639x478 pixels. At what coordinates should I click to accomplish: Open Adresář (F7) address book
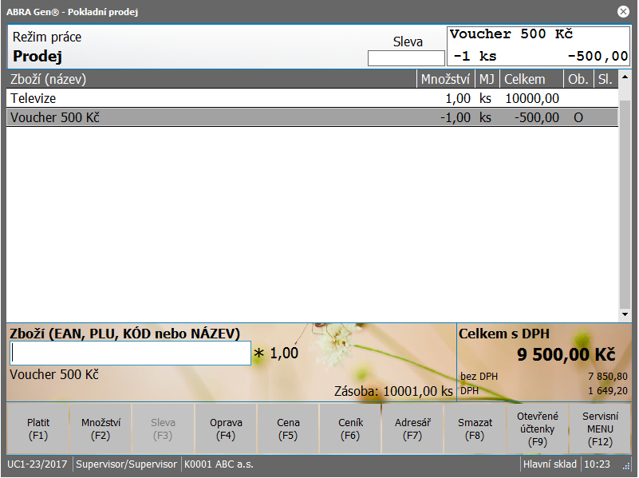click(x=413, y=429)
